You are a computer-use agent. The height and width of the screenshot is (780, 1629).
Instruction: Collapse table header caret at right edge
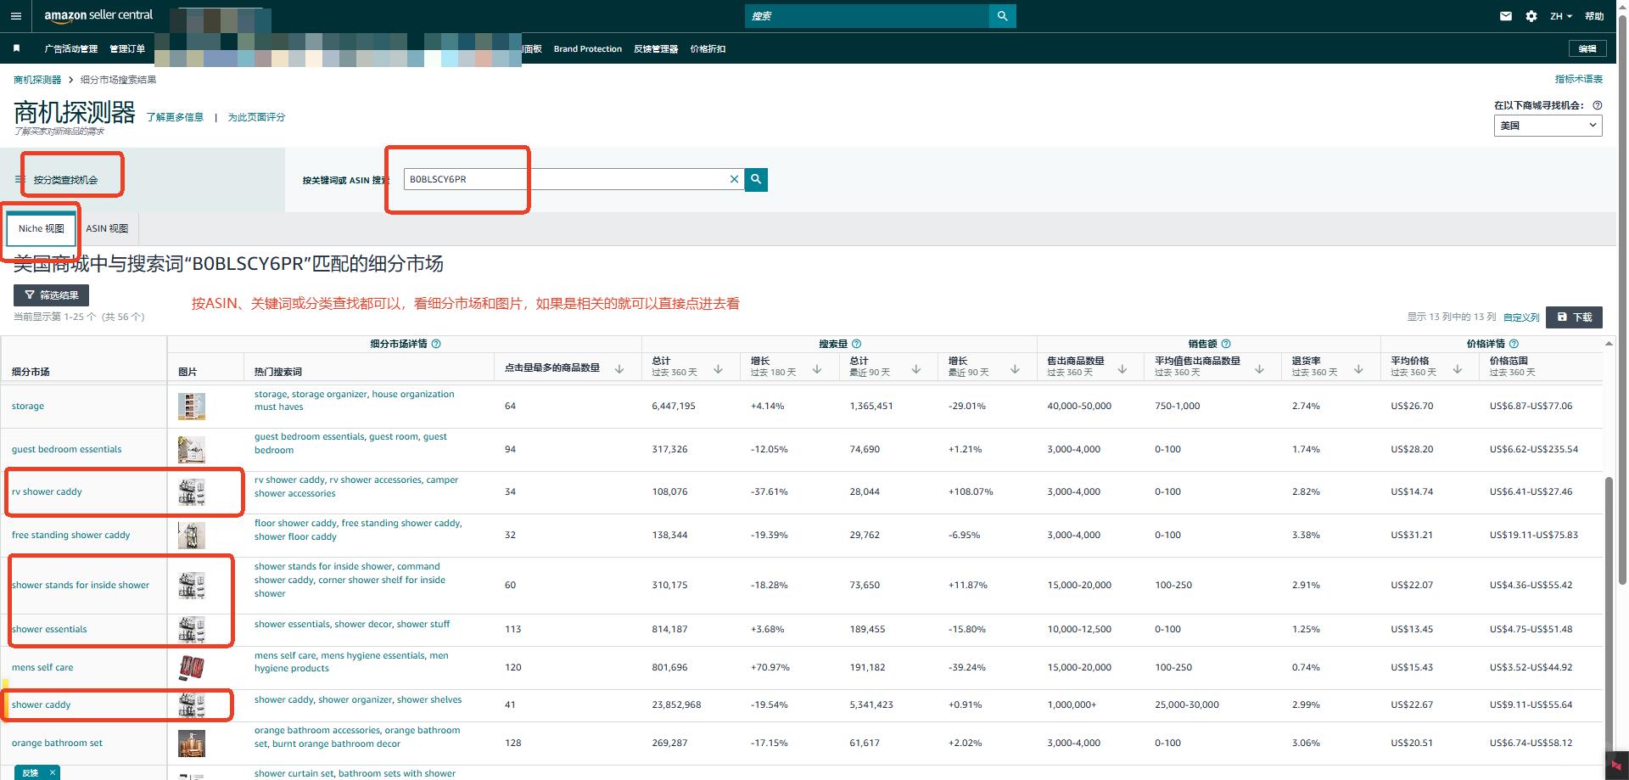coord(1609,344)
